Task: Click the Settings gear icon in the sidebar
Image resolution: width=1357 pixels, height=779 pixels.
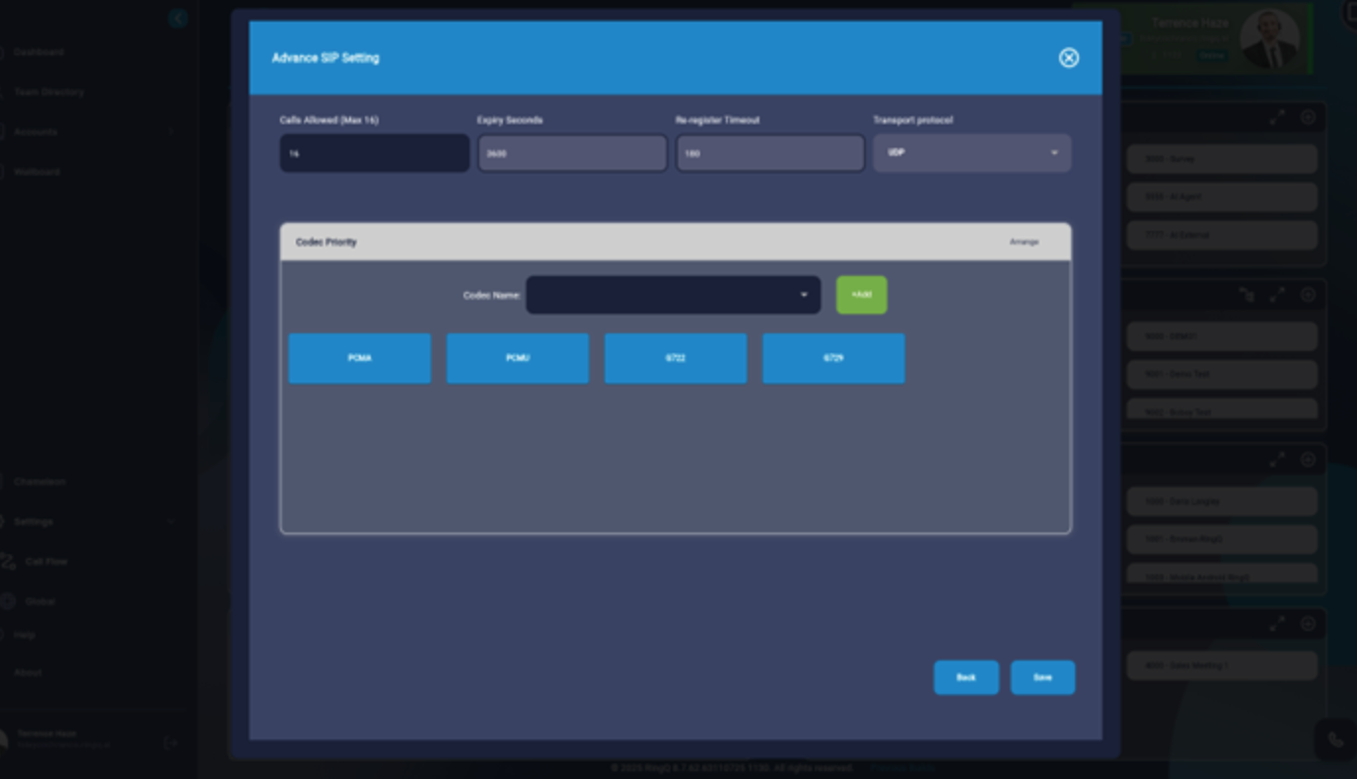Action: tap(8, 521)
